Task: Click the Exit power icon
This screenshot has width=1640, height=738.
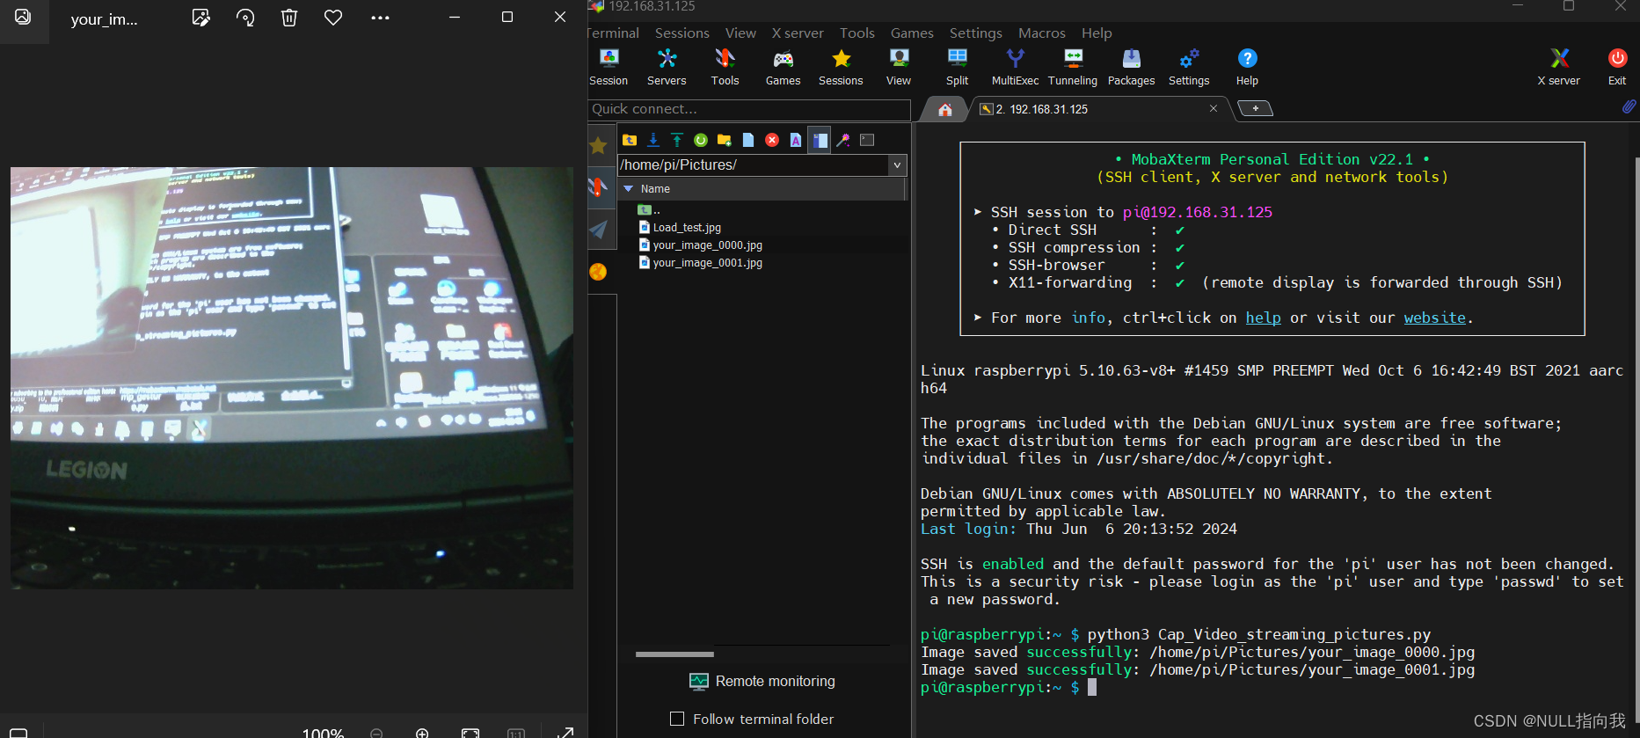Action: coord(1617,68)
